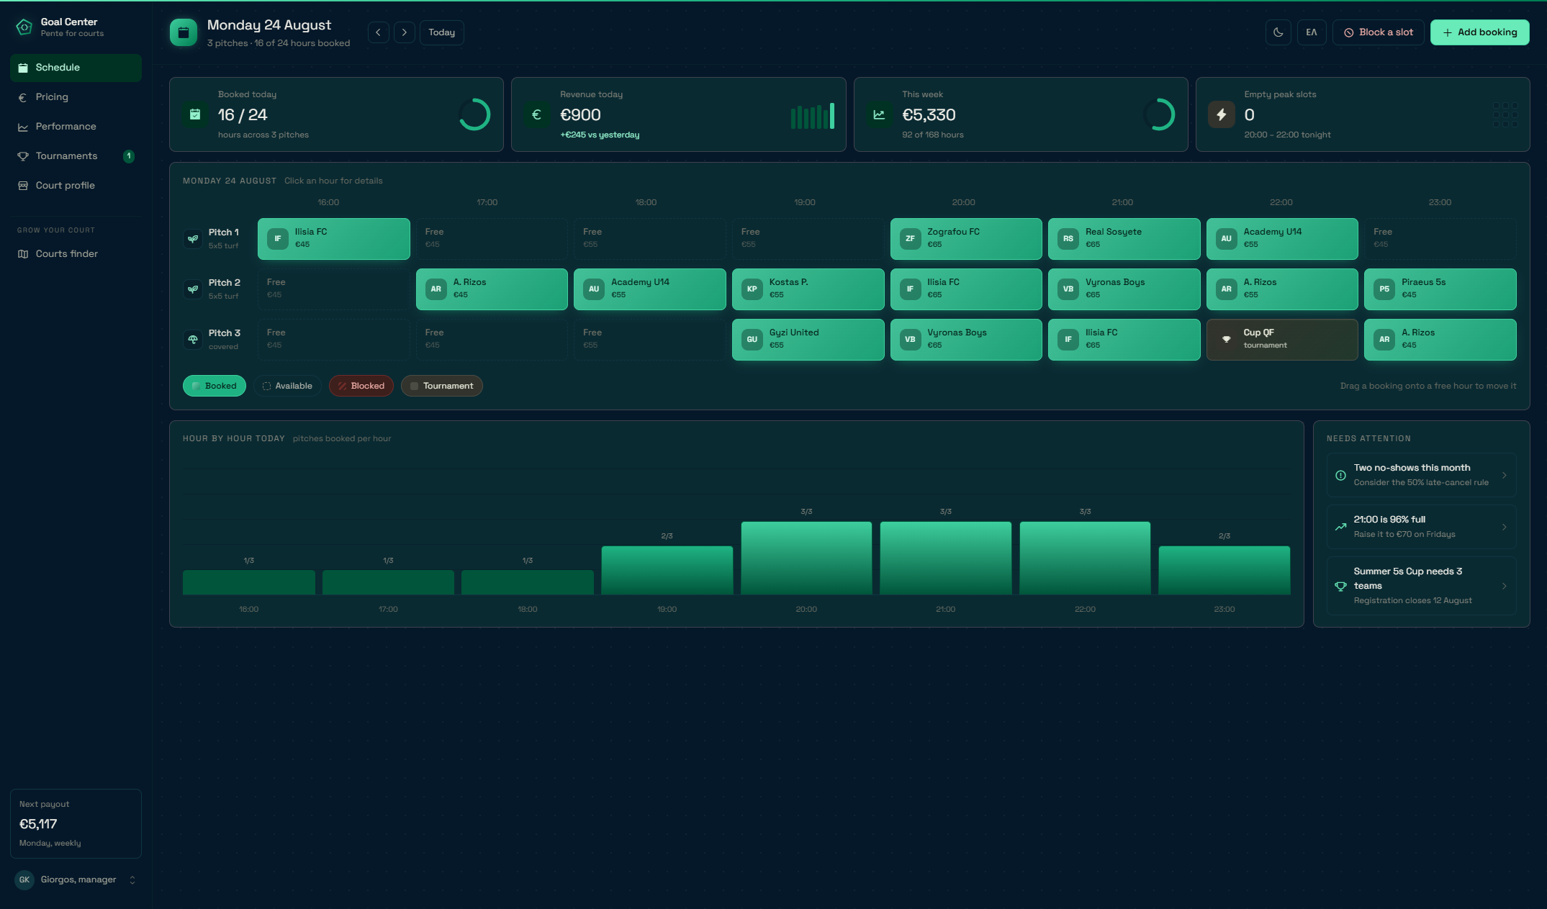Image resolution: width=1547 pixels, height=909 pixels.
Task: Expand Summer 5s Cup needs 3 teams alert
Action: point(1421,586)
